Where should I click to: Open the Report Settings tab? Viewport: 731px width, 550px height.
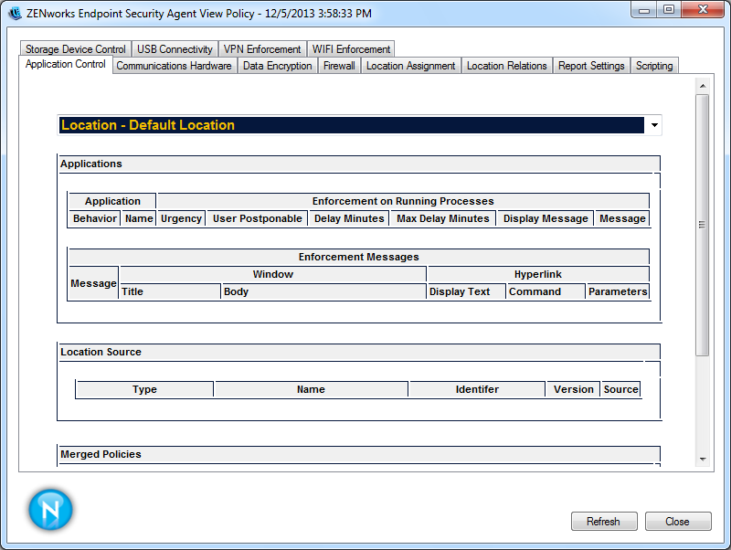591,66
